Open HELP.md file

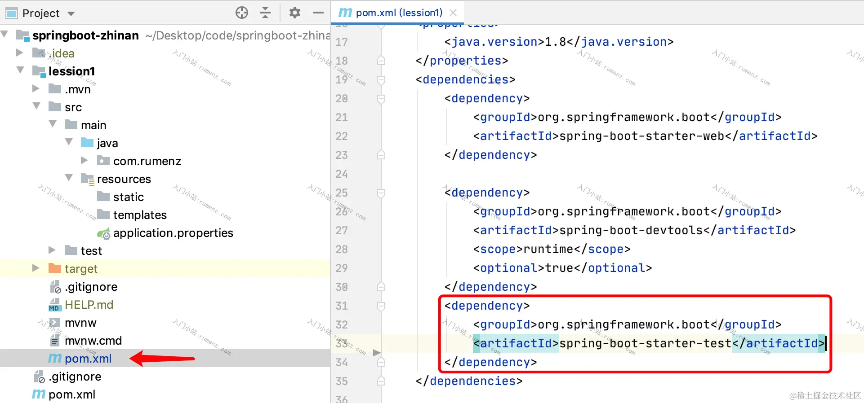[x=89, y=305]
